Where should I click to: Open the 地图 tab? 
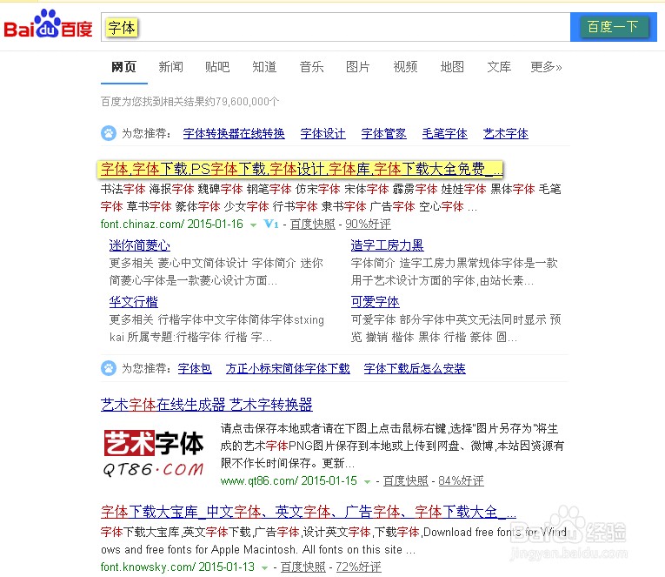click(x=452, y=67)
